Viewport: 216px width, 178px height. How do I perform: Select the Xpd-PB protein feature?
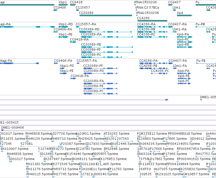pyautogui.click(x=184, y=78)
